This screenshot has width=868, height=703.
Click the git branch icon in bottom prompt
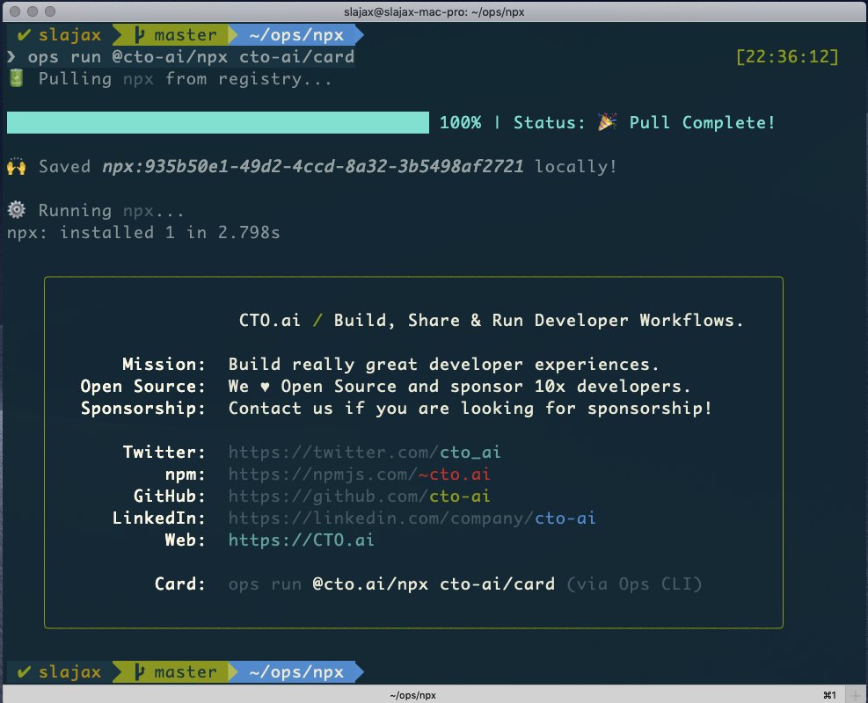tap(140, 671)
